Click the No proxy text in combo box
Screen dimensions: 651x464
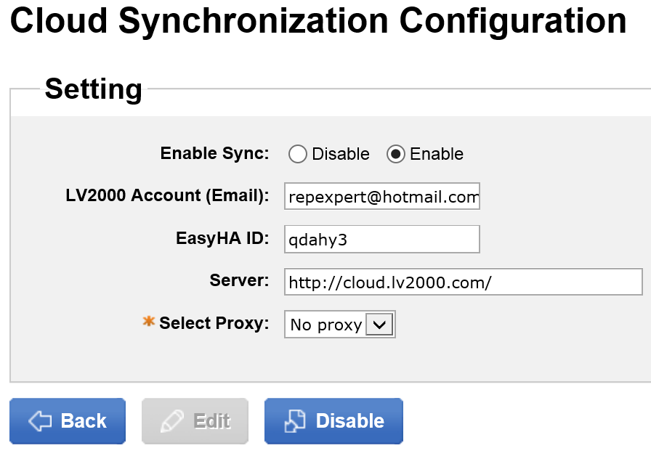(x=326, y=325)
